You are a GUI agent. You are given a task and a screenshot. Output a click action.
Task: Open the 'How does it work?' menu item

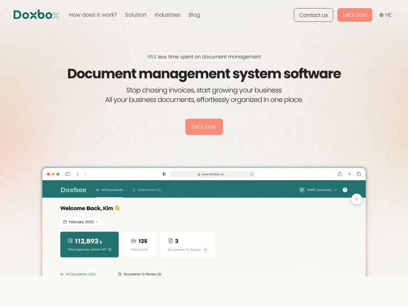[93, 15]
